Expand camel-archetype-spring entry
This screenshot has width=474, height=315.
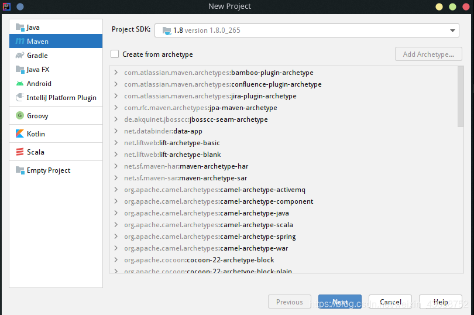116,237
